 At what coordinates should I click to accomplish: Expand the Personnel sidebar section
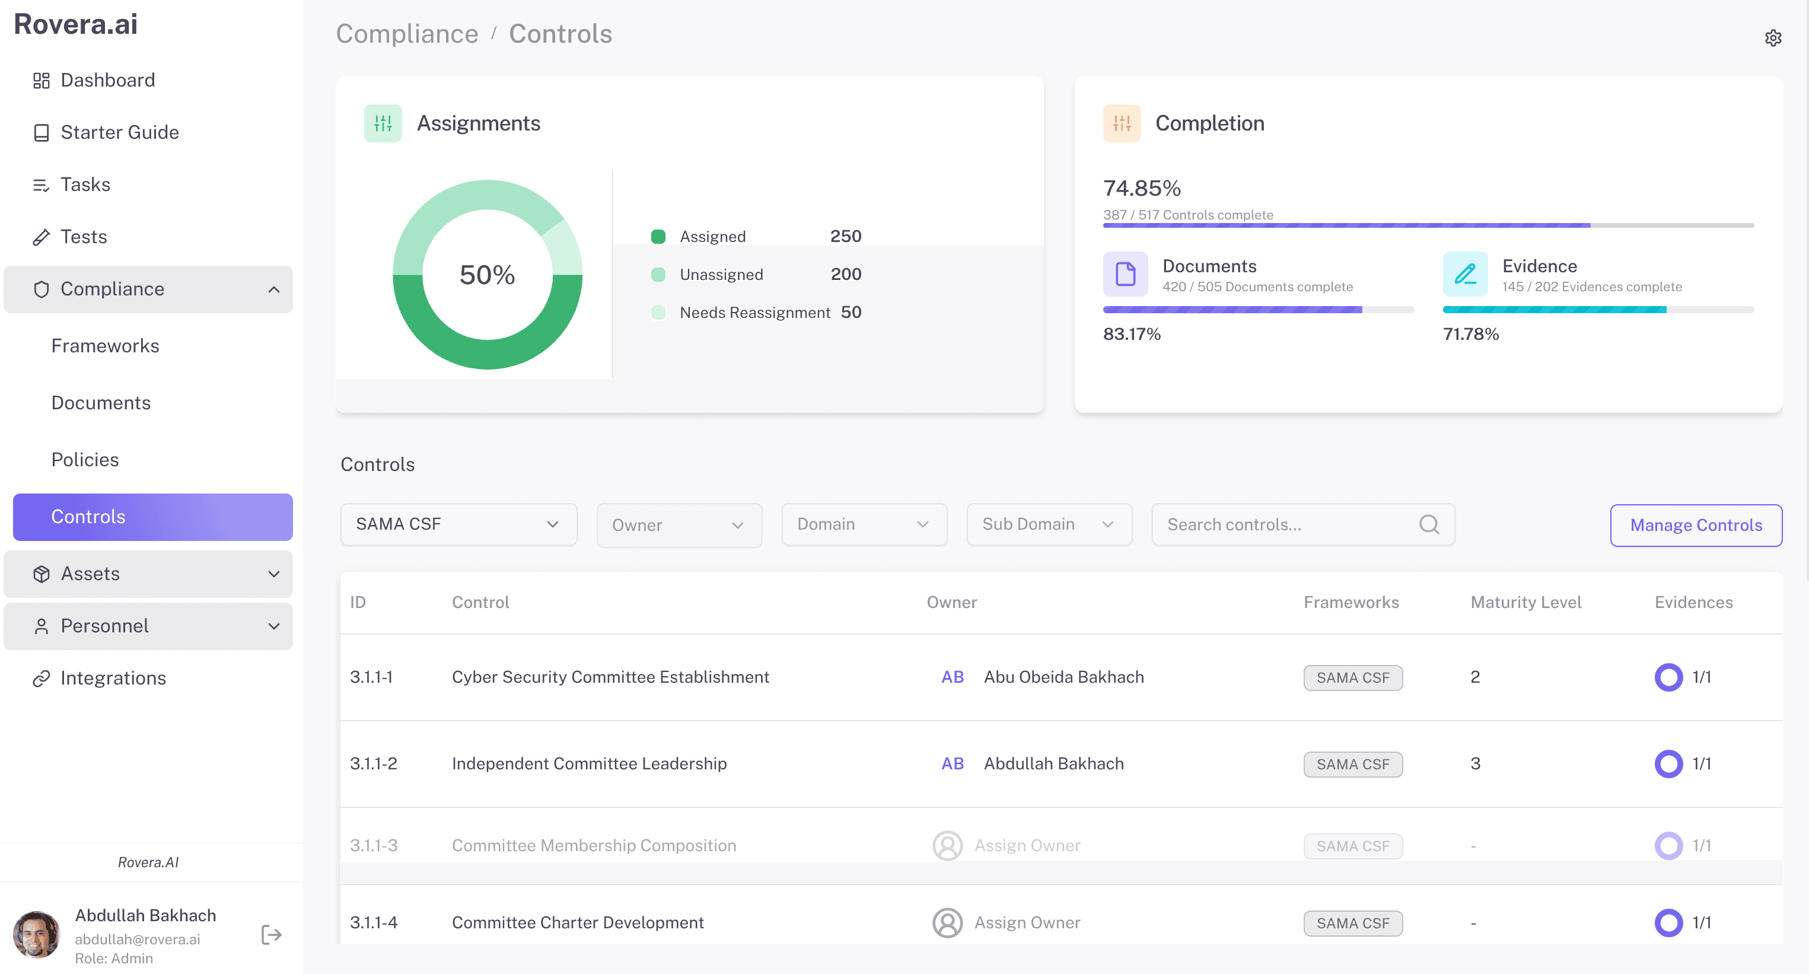click(273, 626)
